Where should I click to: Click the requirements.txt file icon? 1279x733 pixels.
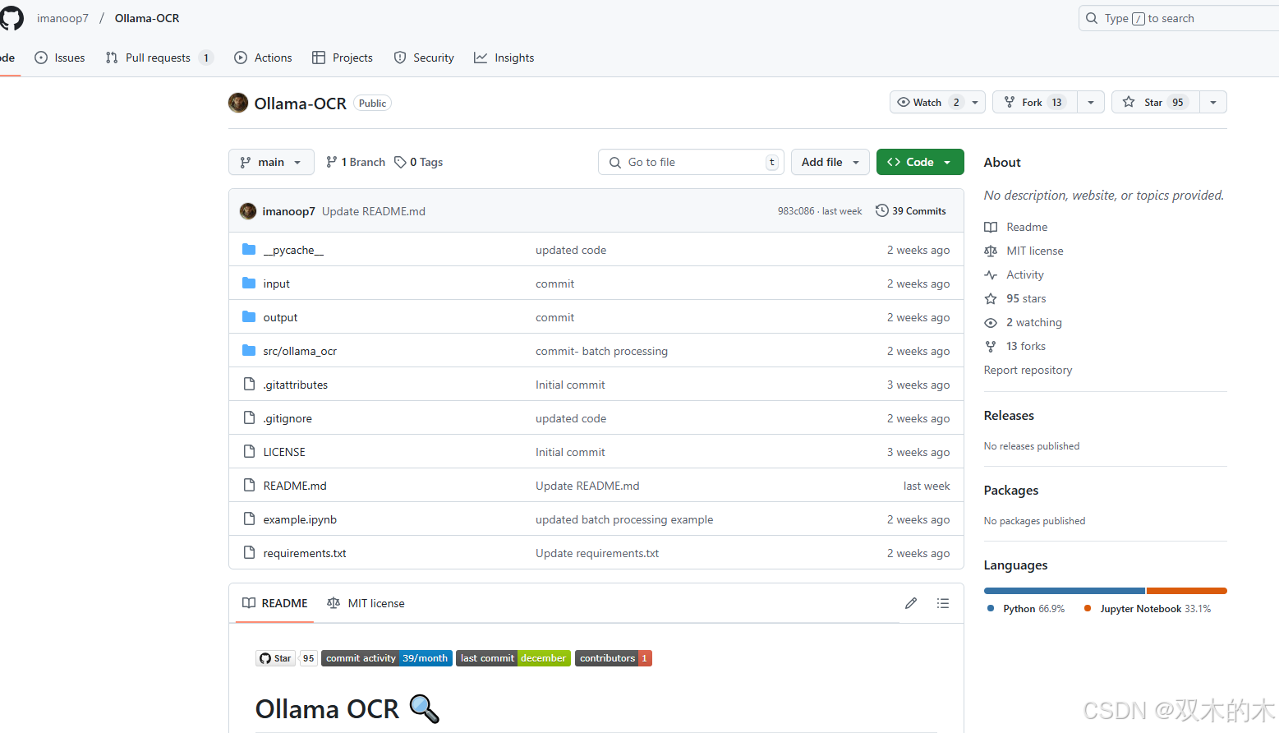point(249,552)
